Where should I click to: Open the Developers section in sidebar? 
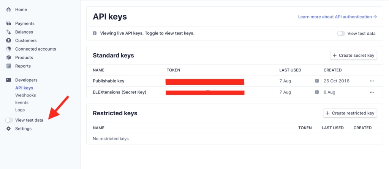click(x=26, y=80)
